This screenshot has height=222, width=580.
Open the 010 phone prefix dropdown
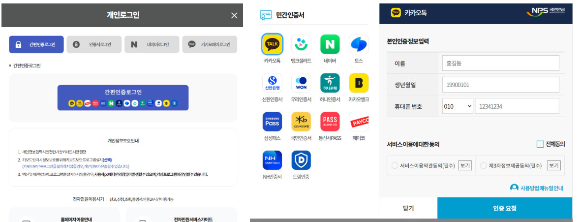coord(458,106)
